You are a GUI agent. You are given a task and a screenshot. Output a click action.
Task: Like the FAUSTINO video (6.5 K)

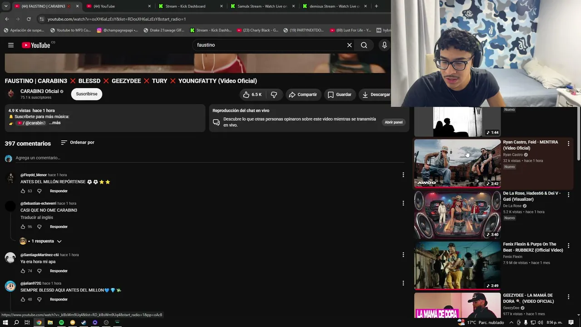[x=252, y=94]
